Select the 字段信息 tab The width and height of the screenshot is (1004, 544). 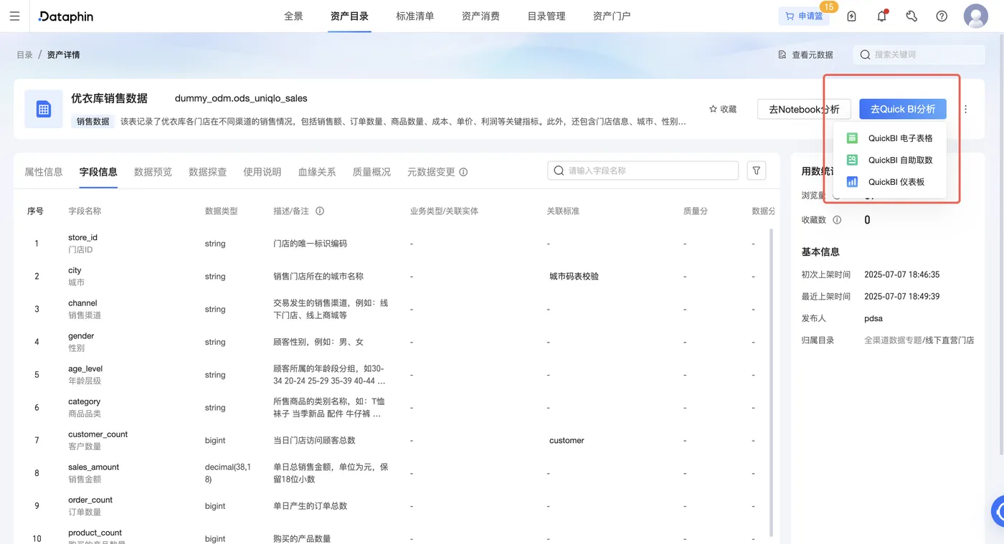98,172
